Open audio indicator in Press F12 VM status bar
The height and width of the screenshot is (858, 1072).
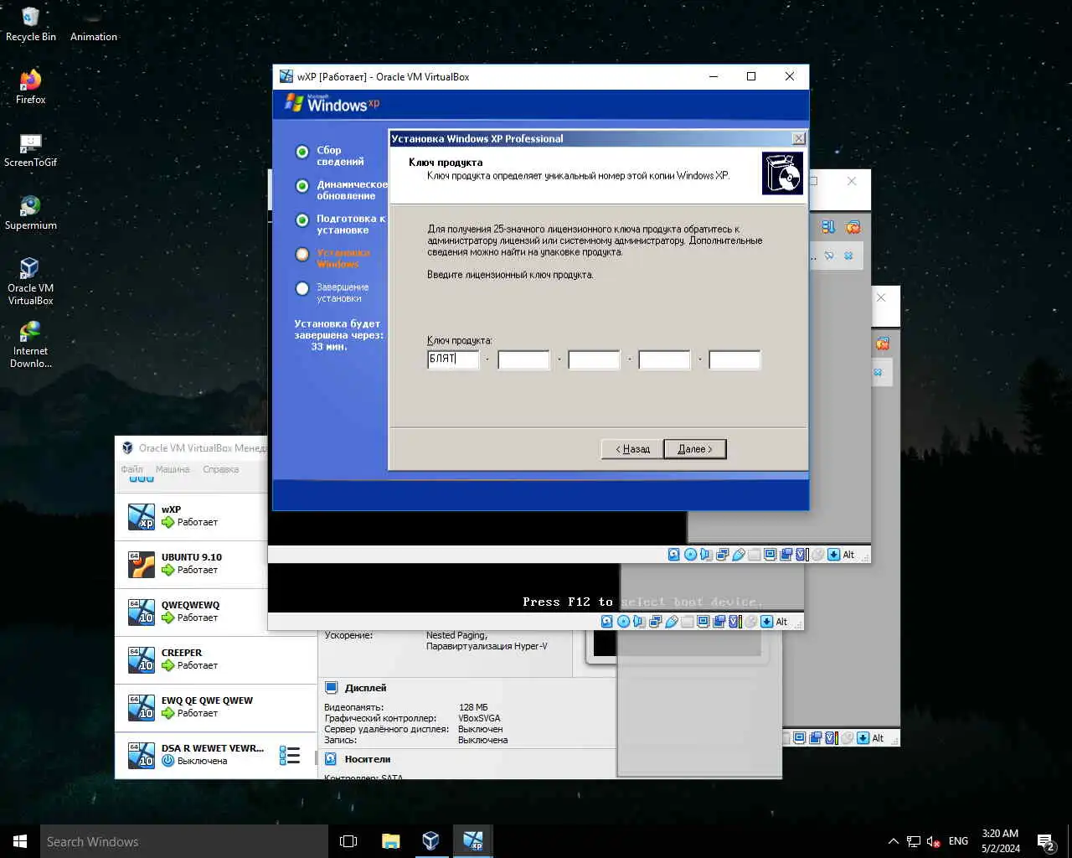pyautogui.click(x=639, y=622)
